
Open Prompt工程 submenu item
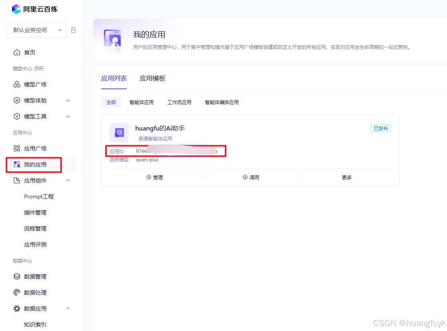39,197
